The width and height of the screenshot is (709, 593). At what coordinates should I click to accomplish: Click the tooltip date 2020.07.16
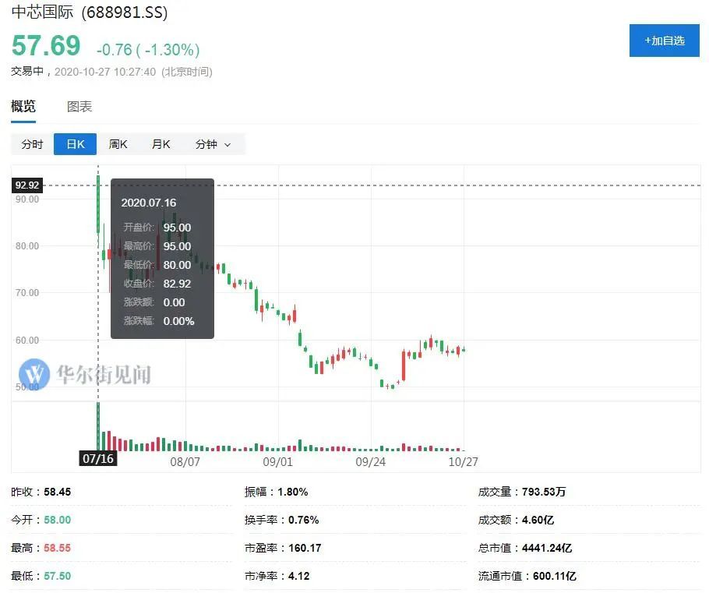[x=148, y=203]
